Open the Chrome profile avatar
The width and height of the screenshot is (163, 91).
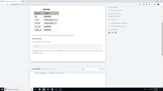[x=158, y=5]
